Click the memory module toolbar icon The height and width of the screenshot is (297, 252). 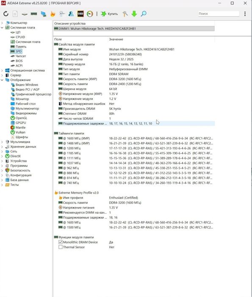pos(34,14)
